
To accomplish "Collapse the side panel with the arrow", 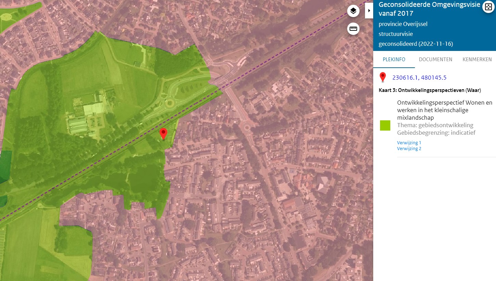I will 369,11.
